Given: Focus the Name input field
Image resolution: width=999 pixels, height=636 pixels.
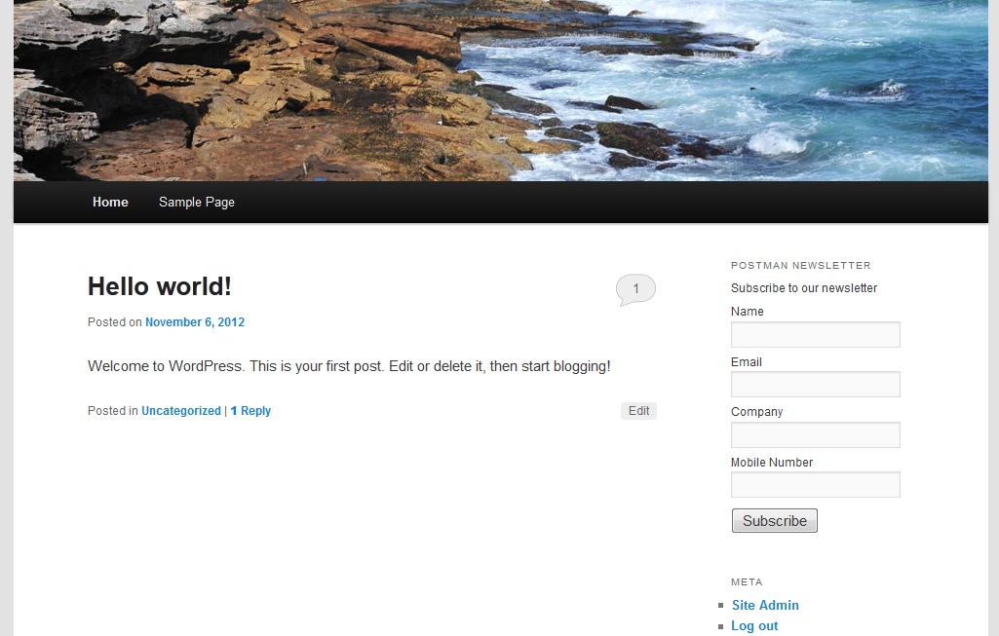Looking at the screenshot, I should (x=816, y=334).
